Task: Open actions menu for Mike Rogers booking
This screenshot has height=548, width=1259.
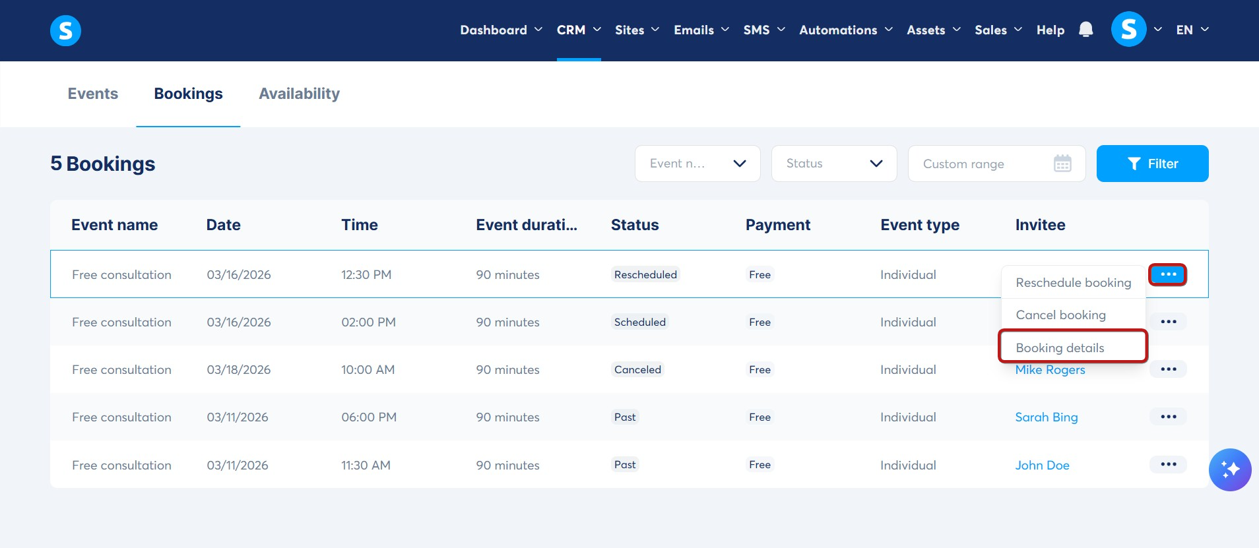Action: (x=1168, y=369)
